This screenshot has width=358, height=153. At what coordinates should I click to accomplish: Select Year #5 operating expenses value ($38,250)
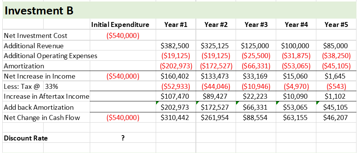[x=336, y=56]
